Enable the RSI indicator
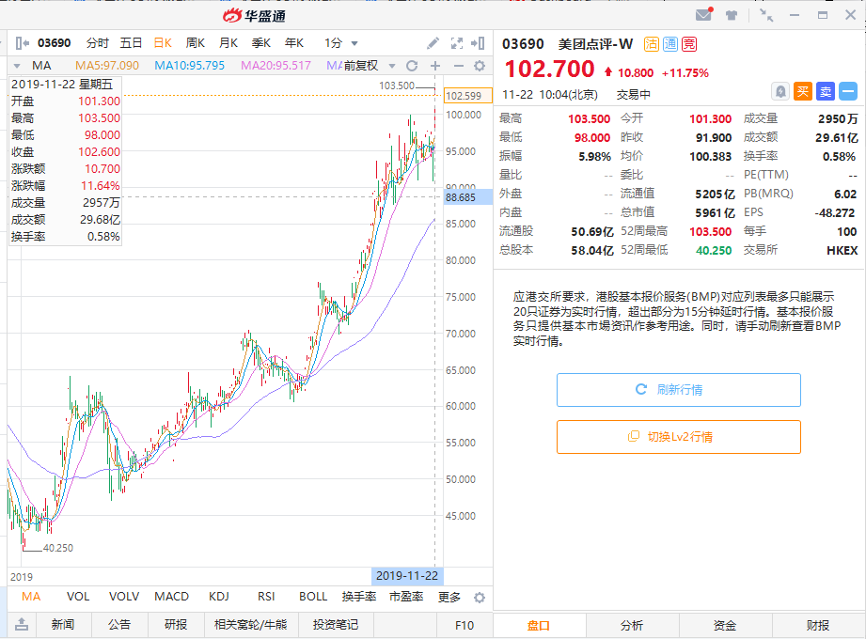The height and width of the screenshot is (639, 866). [266, 597]
